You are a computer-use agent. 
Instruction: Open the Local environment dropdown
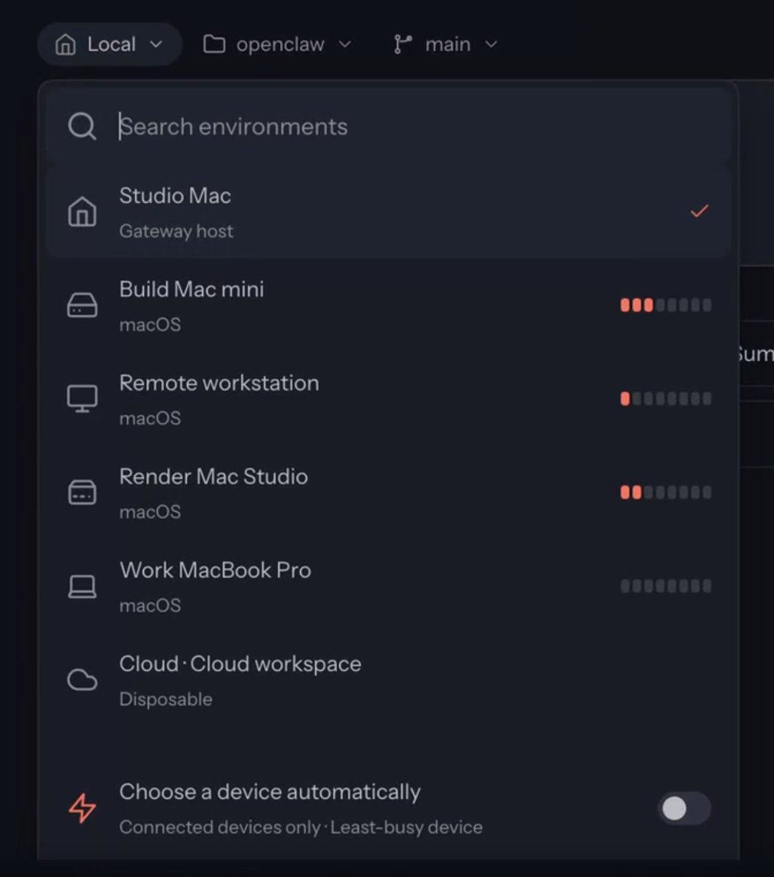point(110,45)
